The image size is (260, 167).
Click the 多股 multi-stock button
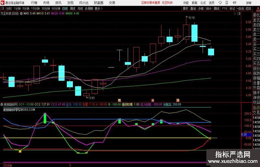(201, 9)
